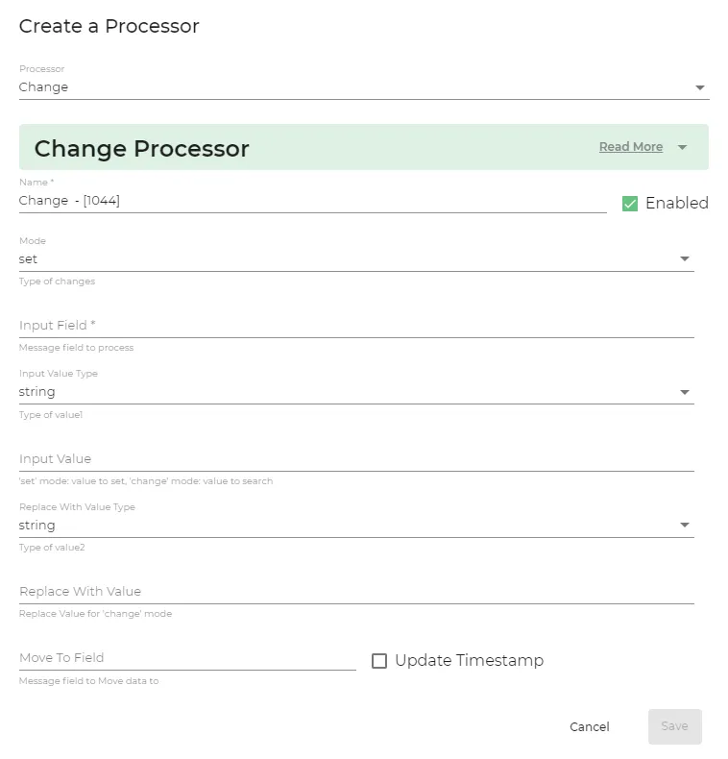Click the Read More link
Image resolution: width=728 pixels, height=759 pixels.
(x=631, y=147)
